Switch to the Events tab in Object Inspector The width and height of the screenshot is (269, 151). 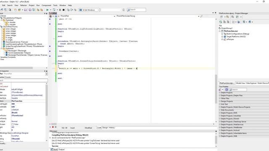click(x=8, y=77)
